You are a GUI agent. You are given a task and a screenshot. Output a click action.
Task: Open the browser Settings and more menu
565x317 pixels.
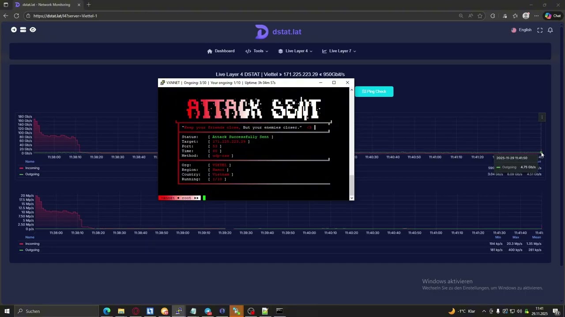coord(536,16)
